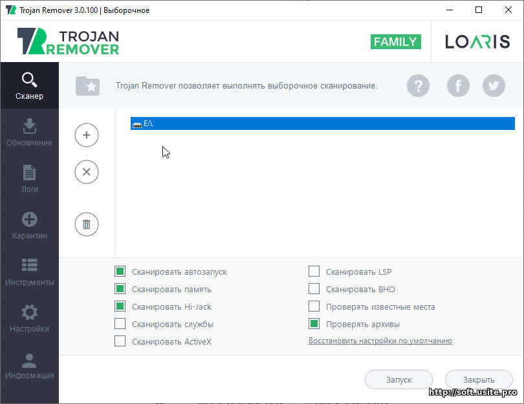The image size is (524, 404).
Task: Click the Trojan Remover logo
Action: click(x=68, y=41)
